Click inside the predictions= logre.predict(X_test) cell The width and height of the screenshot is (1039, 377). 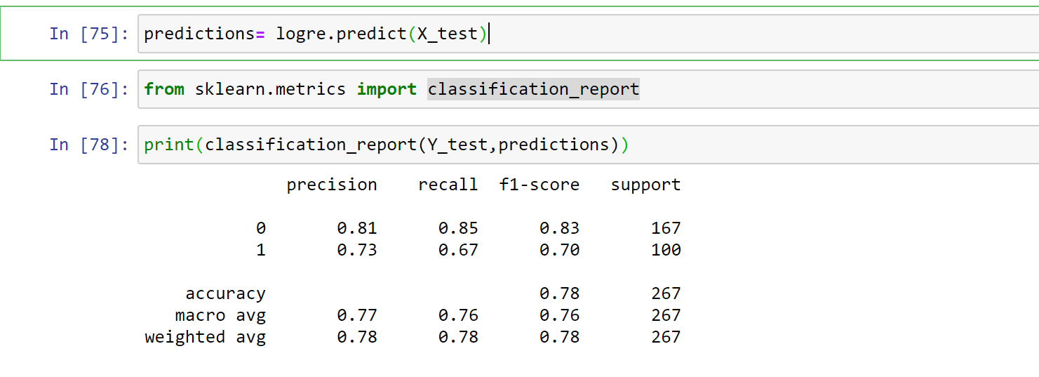click(588, 34)
